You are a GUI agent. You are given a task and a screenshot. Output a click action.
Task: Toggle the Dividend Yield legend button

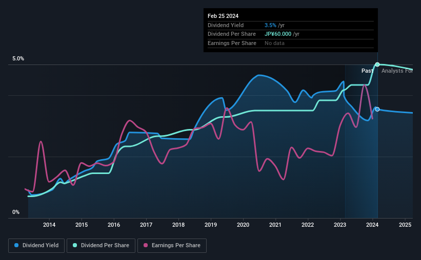pos(36,246)
